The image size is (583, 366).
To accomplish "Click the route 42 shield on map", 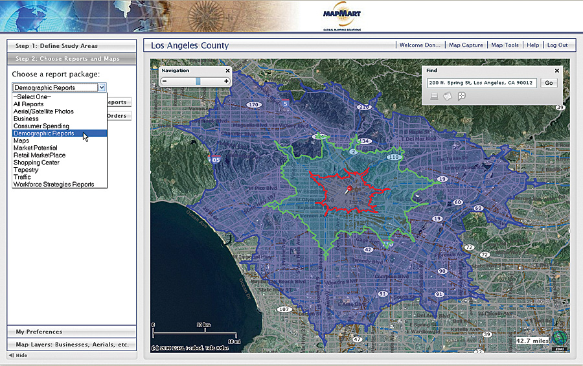I will click(x=368, y=249).
